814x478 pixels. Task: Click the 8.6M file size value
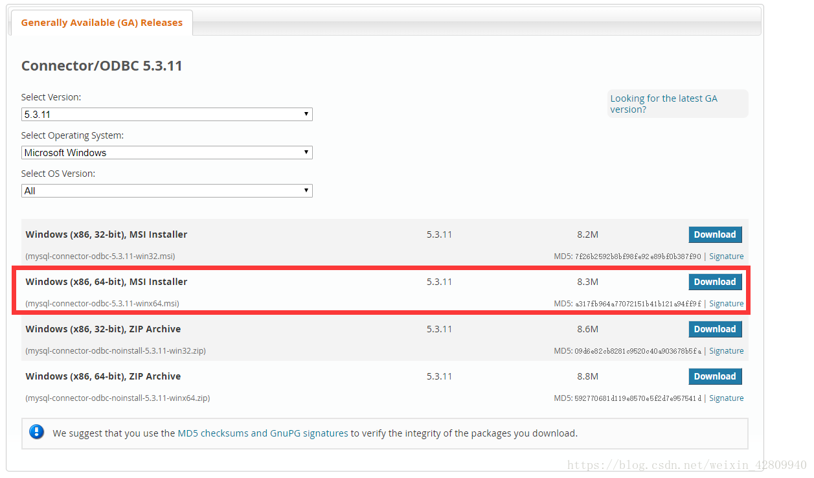click(x=587, y=329)
